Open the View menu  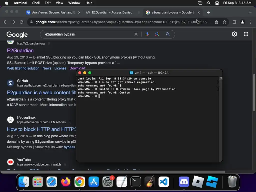[x=59, y=3]
